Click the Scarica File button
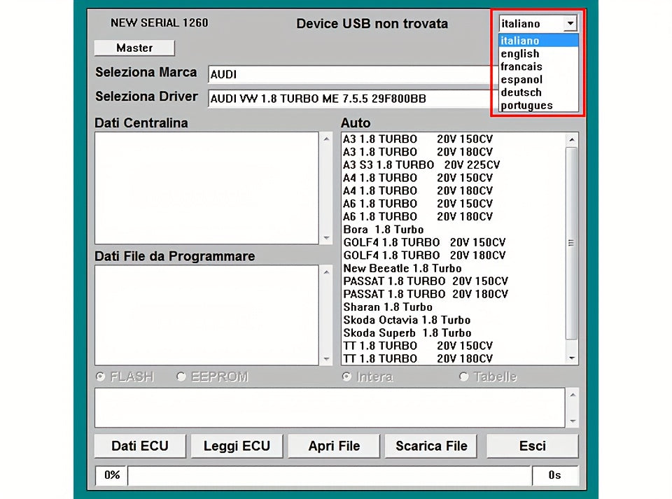The width and height of the screenshot is (672, 499). [431, 446]
